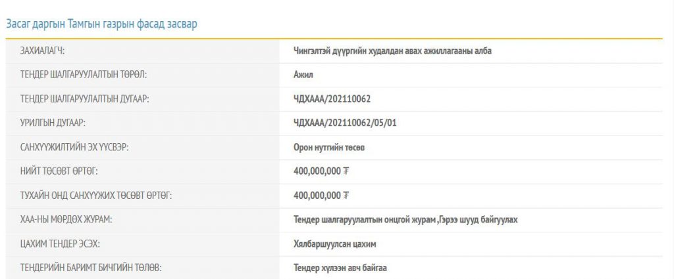Select the САНХҮҮЖИЛТИЙН ЭХ ҮҮСВЭР label
Viewport: 674px width, 279px height.
(74, 148)
